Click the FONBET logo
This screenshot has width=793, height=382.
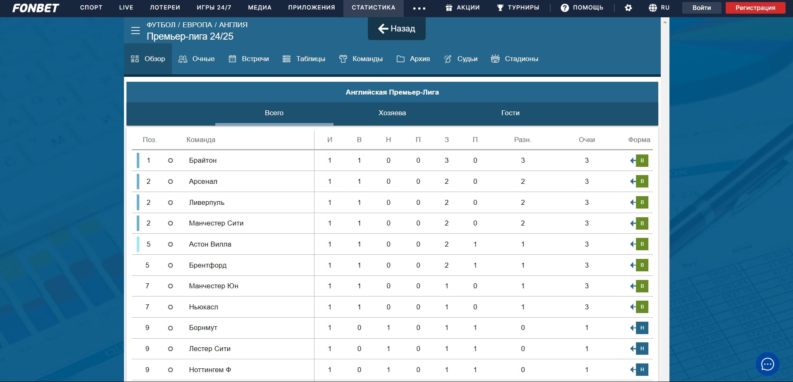36,8
